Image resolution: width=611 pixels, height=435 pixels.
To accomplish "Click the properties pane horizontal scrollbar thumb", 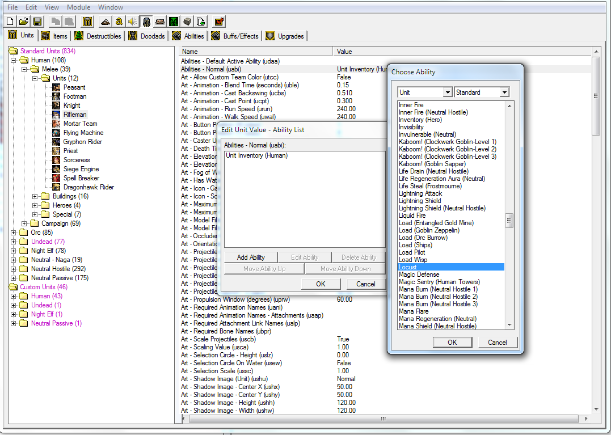I will tap(384, 419).
